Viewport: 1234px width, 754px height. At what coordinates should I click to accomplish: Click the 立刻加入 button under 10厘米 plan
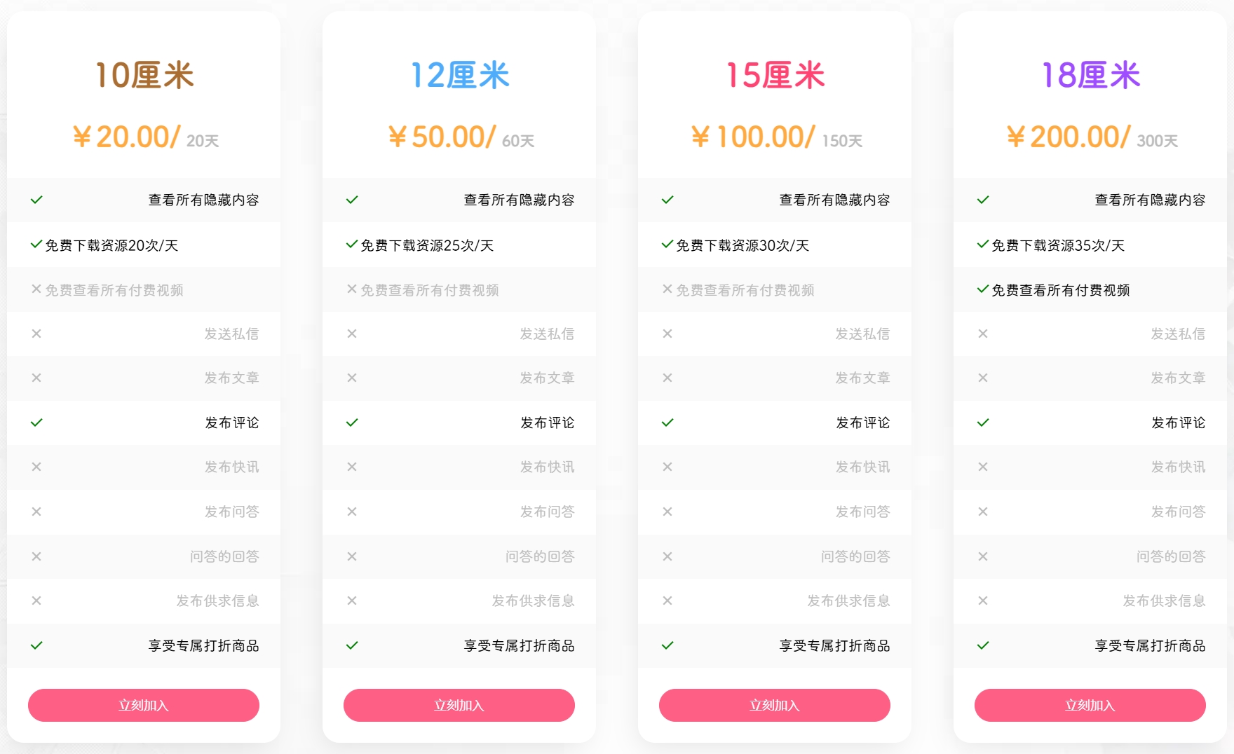point(144,705)
